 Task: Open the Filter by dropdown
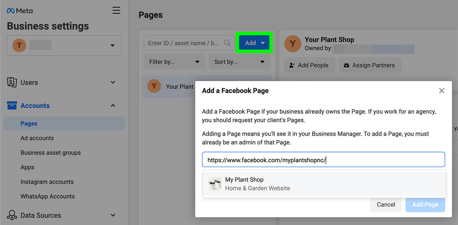click(174, 62)
